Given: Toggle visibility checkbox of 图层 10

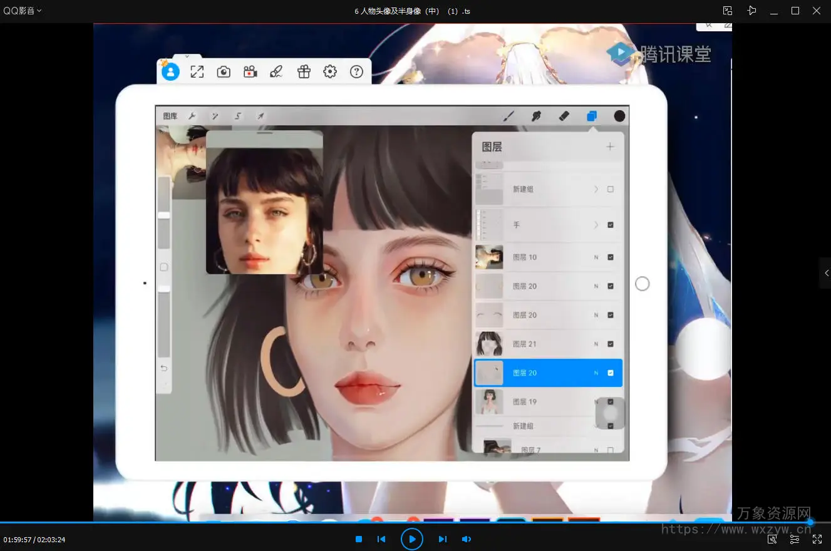Looking at the screenshot, I should pyautogui.click(x=611, y=257).
